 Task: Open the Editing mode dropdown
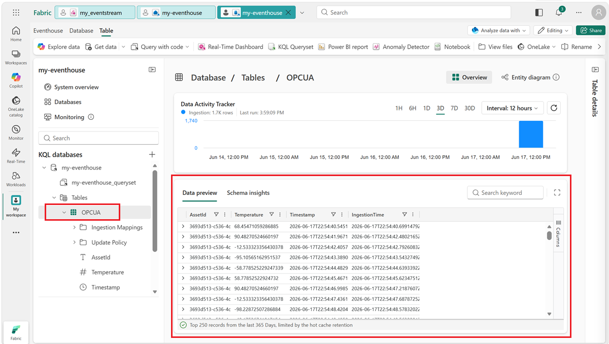point(553,30)
